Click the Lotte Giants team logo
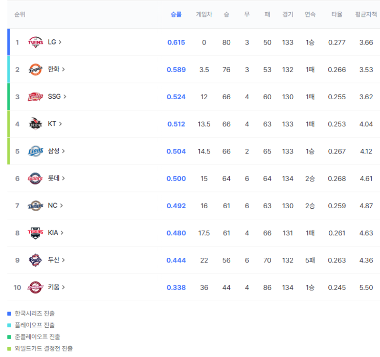This screenshot has height=357, width=380. (x=35, y=178)
